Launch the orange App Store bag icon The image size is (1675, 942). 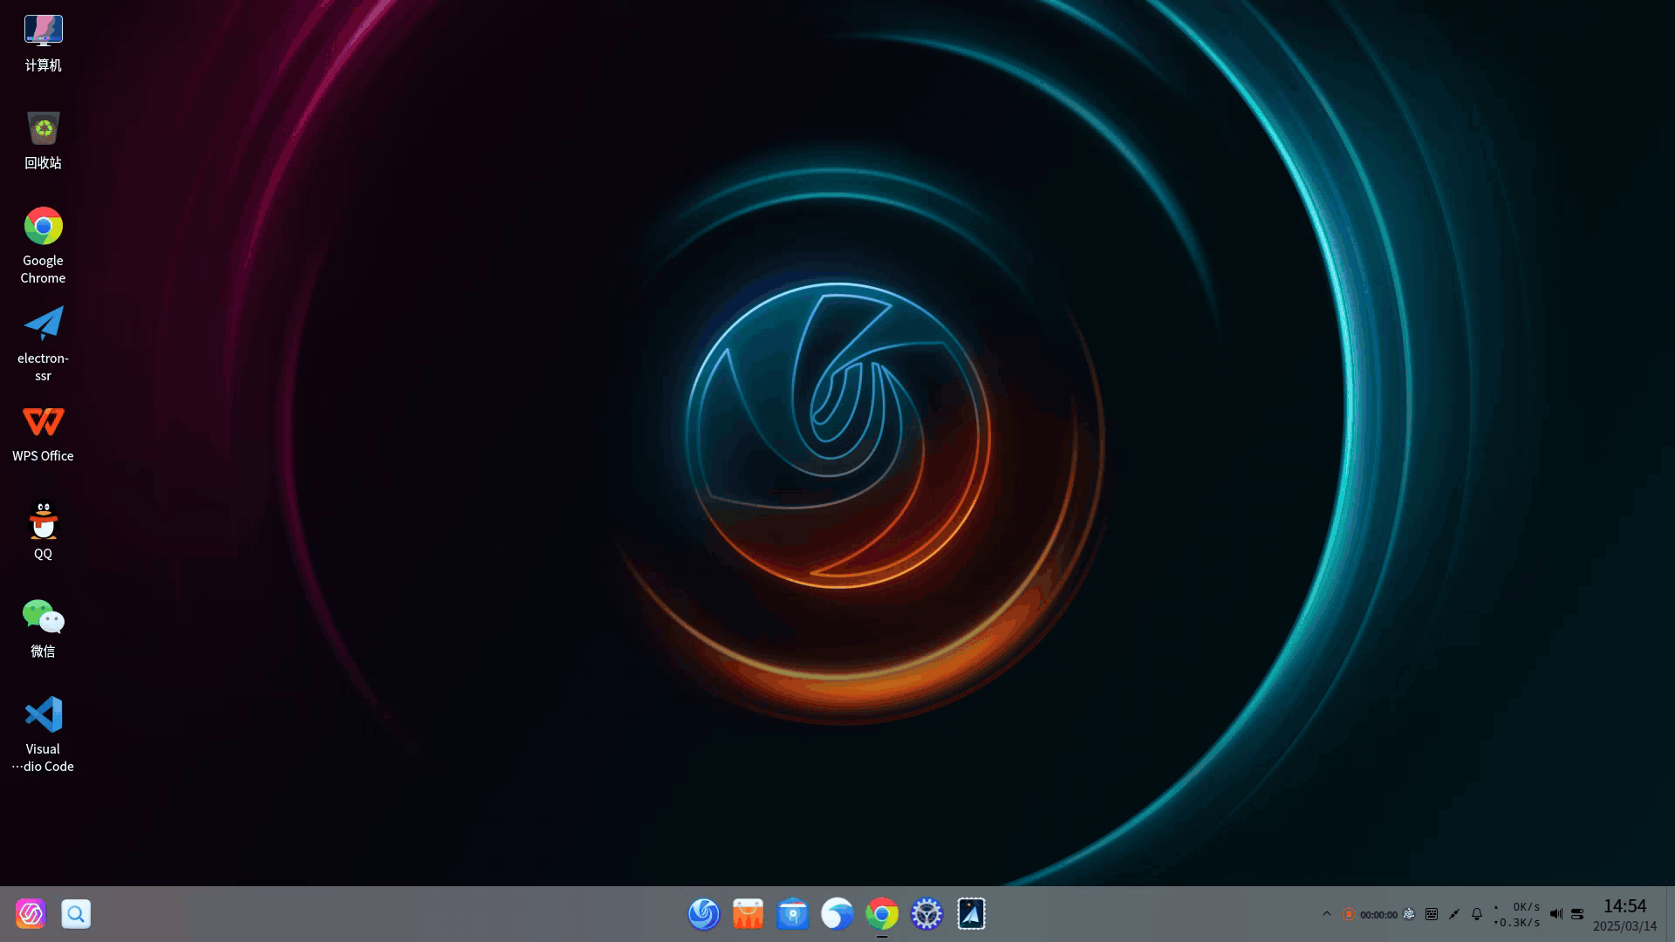748,914
